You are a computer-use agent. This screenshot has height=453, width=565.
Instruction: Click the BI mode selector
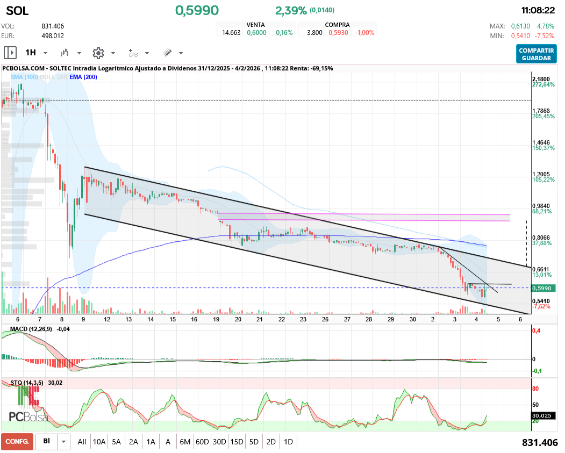coord(46,441)
